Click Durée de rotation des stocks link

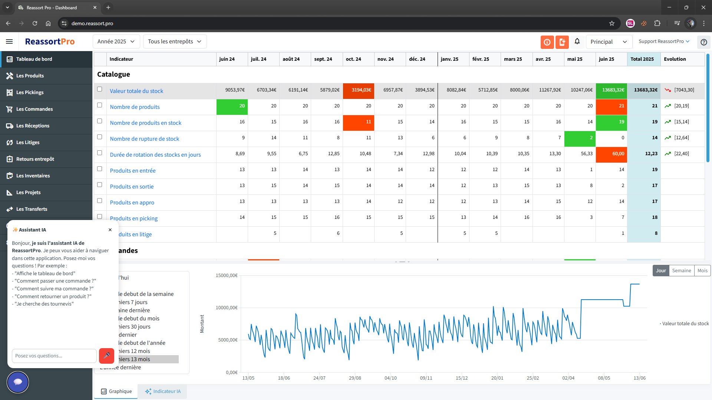coord(155,155)
